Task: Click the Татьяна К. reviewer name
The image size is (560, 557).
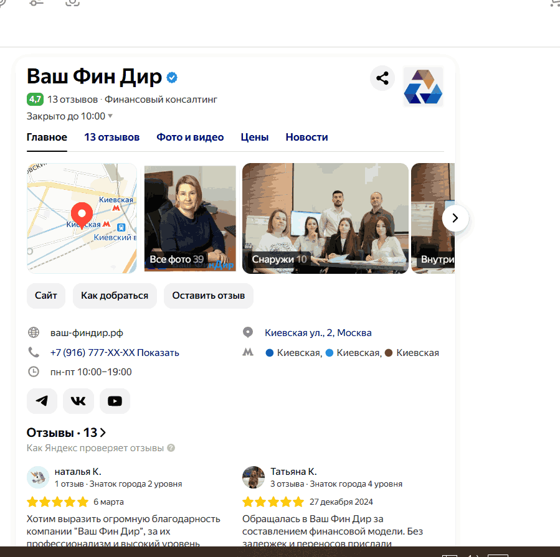Action: [293, 471]
